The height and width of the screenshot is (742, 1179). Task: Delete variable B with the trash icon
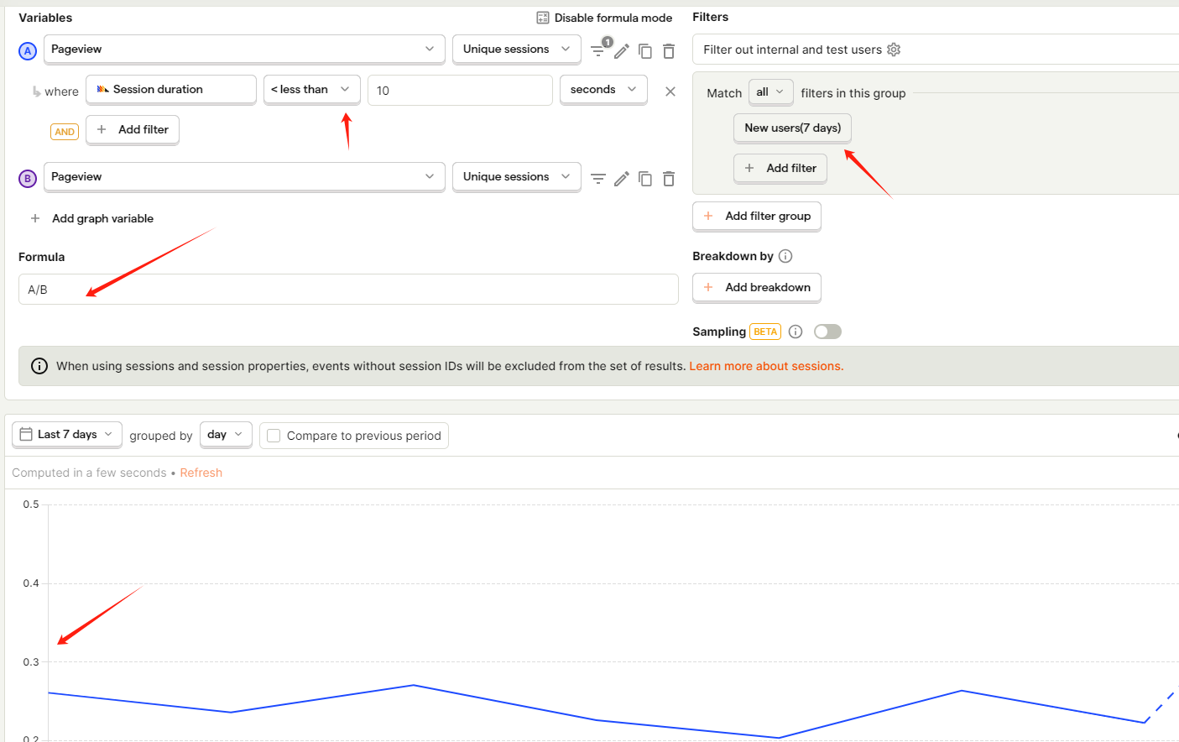(x=669, y=179)
